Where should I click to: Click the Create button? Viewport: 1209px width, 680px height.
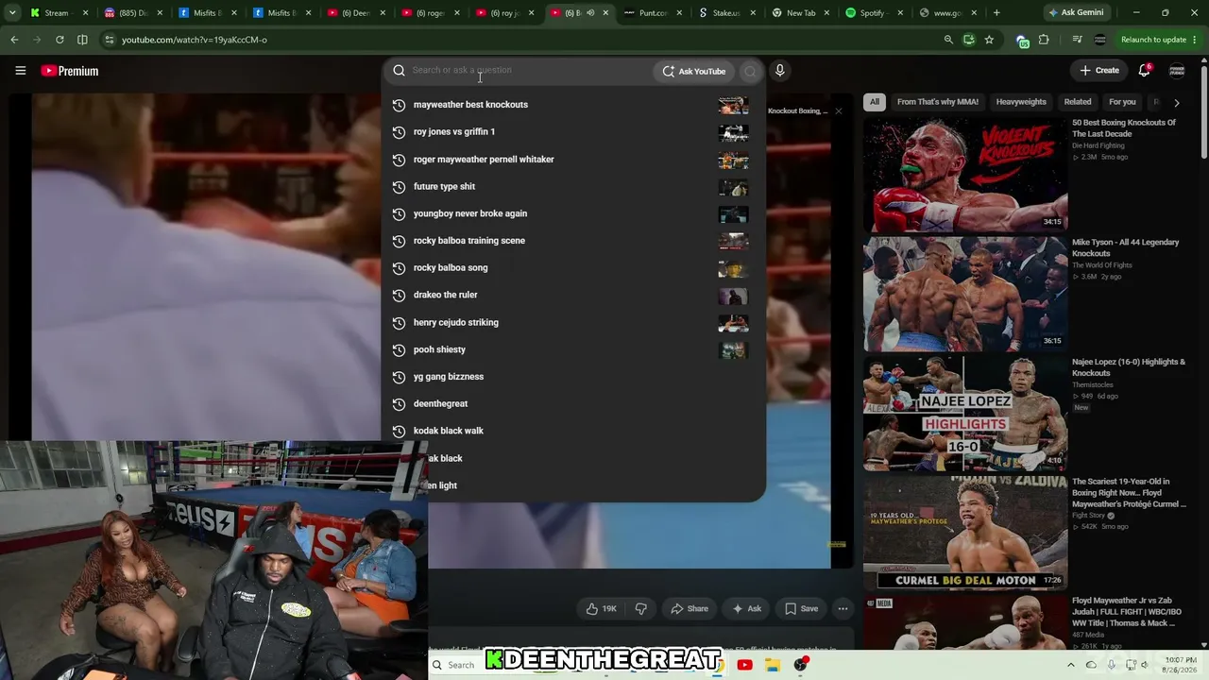1100,71
